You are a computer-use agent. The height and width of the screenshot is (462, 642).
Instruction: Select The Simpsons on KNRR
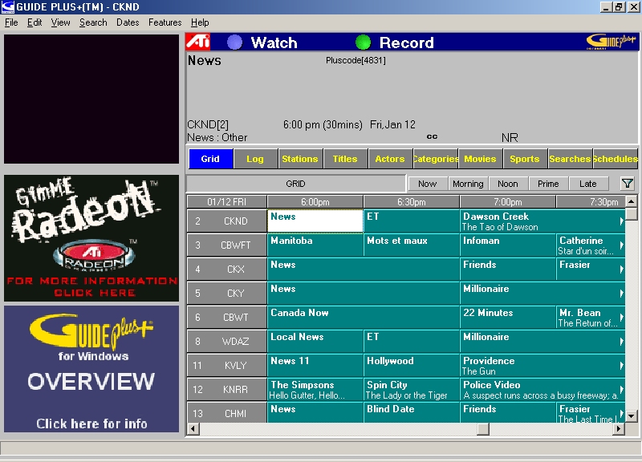315,390
